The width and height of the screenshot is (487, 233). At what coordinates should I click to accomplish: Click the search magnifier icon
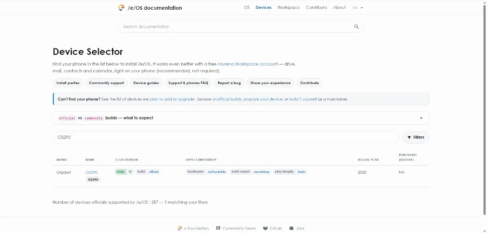356,27
